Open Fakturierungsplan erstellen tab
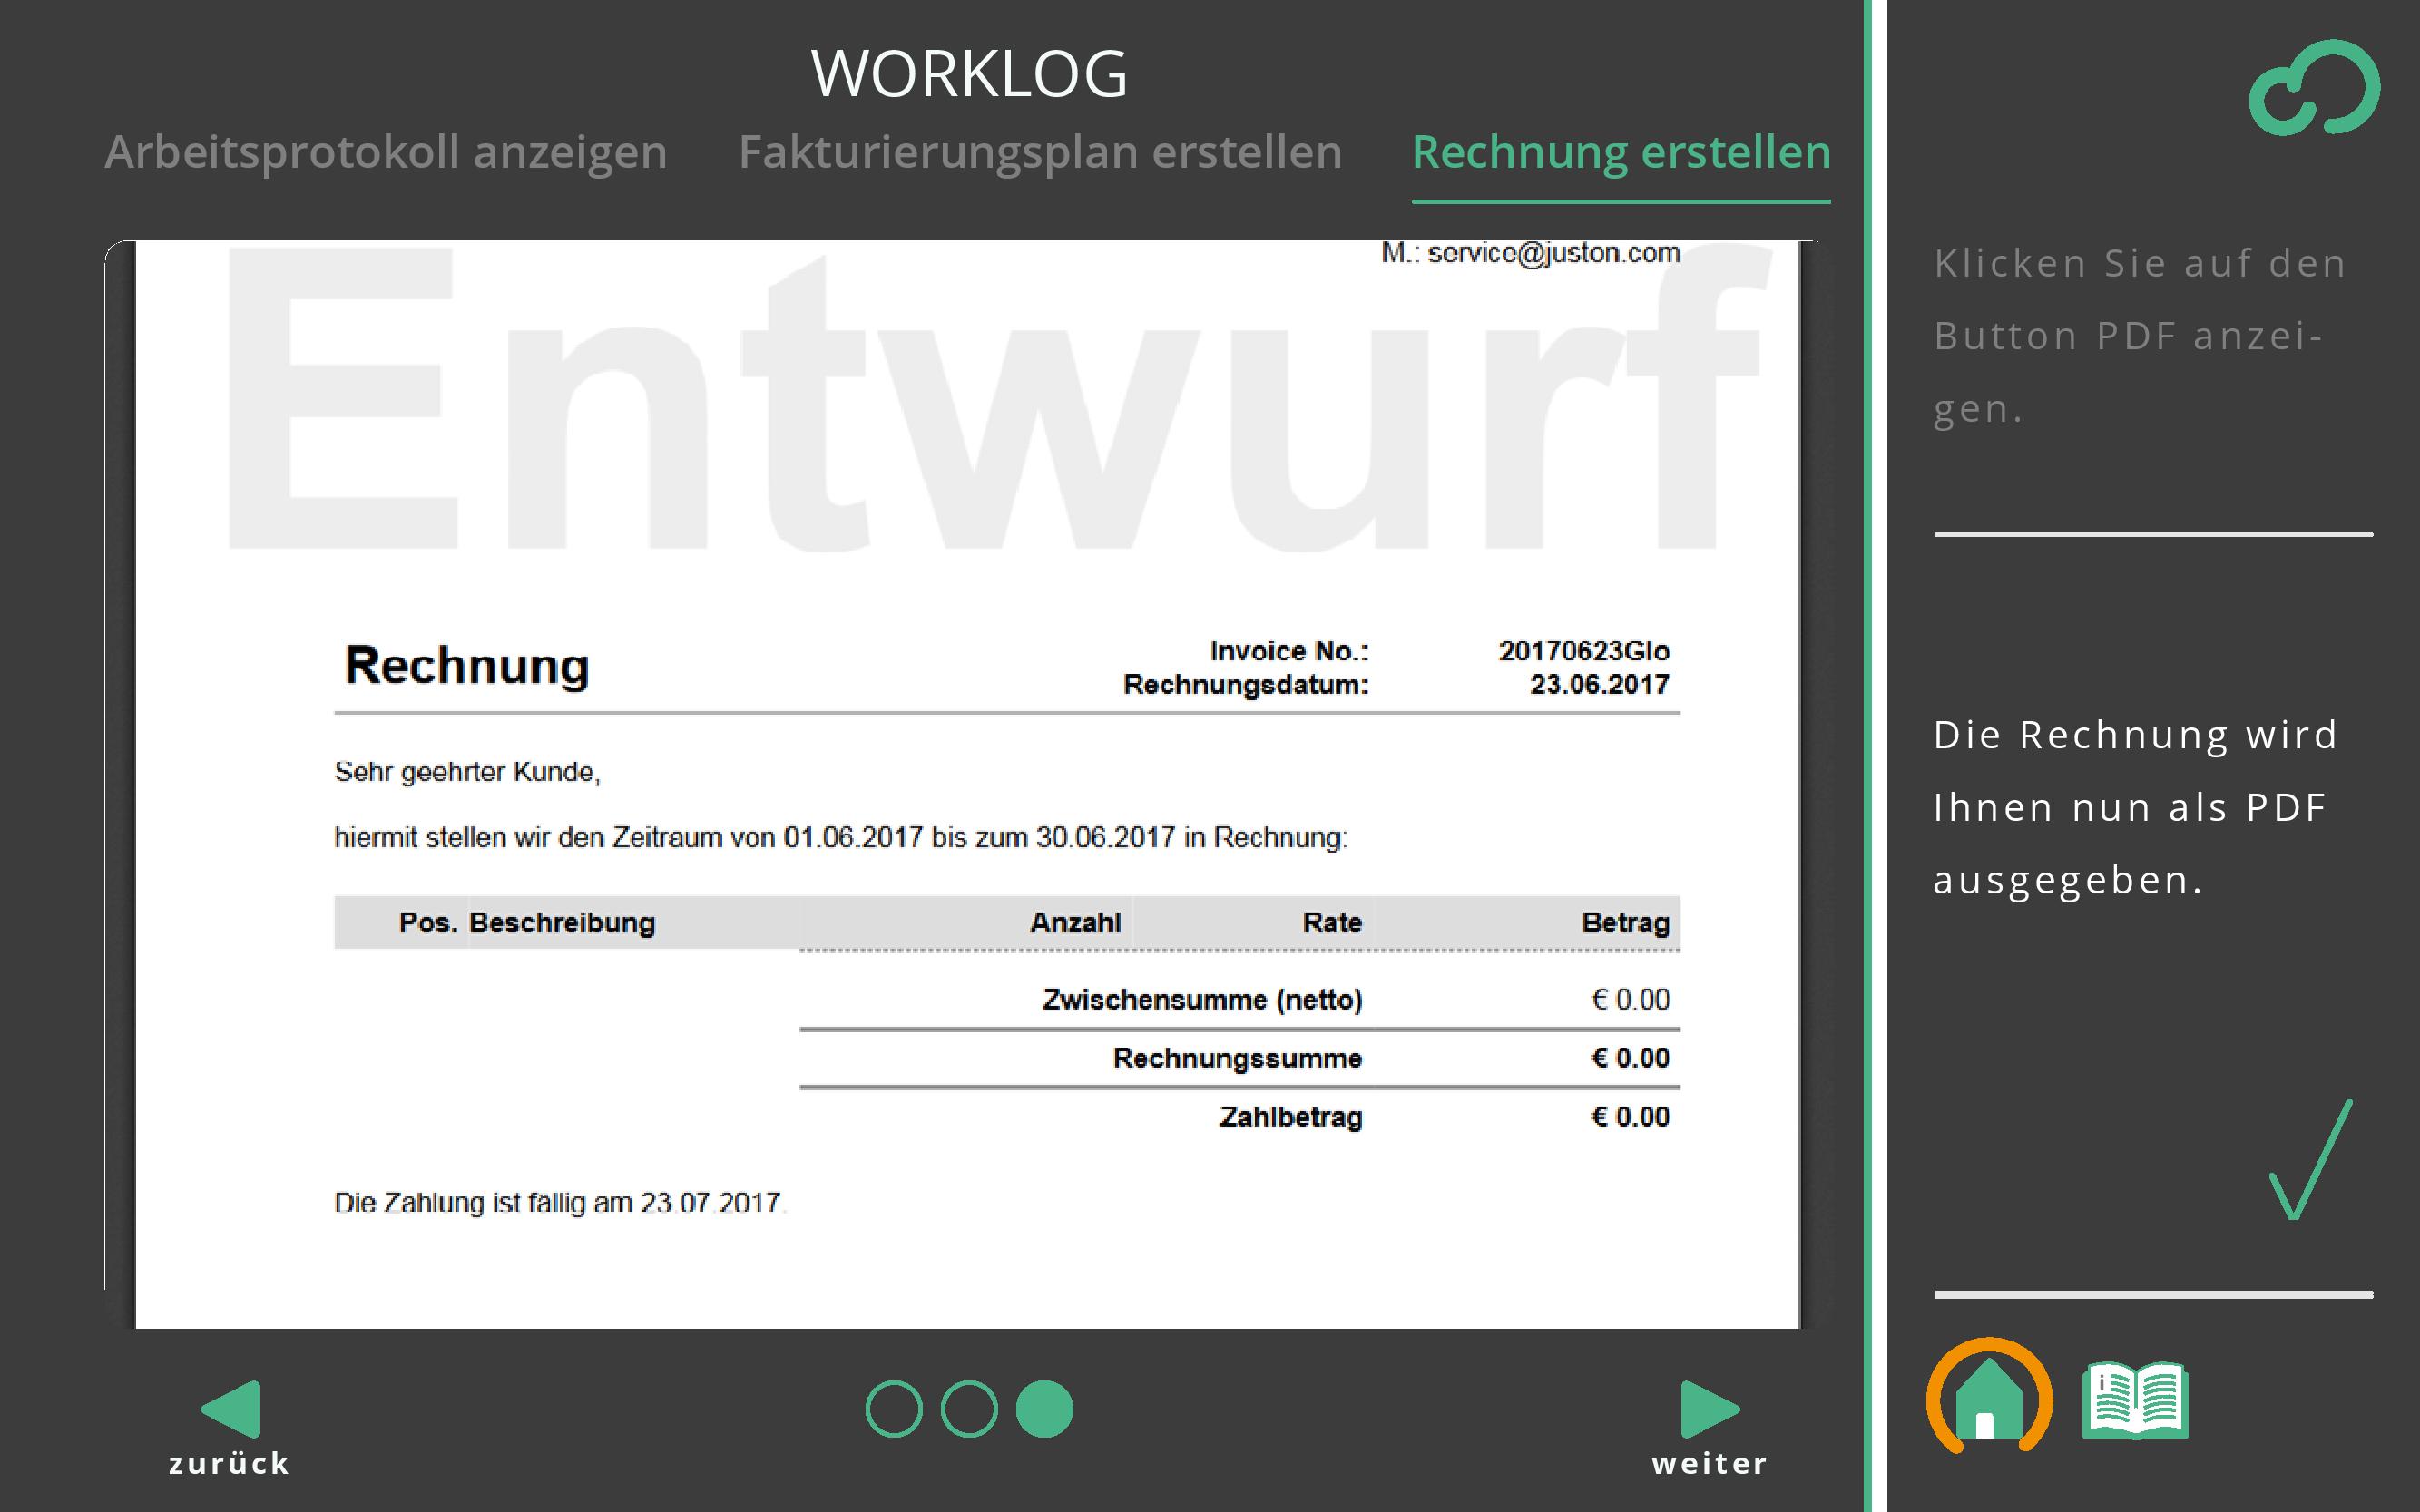2420x1512 pixels. point(1040,152)
